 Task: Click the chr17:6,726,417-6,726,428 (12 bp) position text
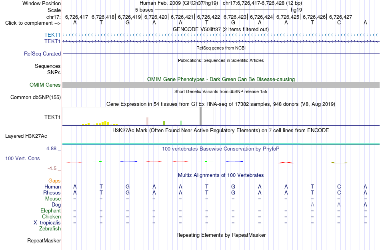(x=262, y=3)
